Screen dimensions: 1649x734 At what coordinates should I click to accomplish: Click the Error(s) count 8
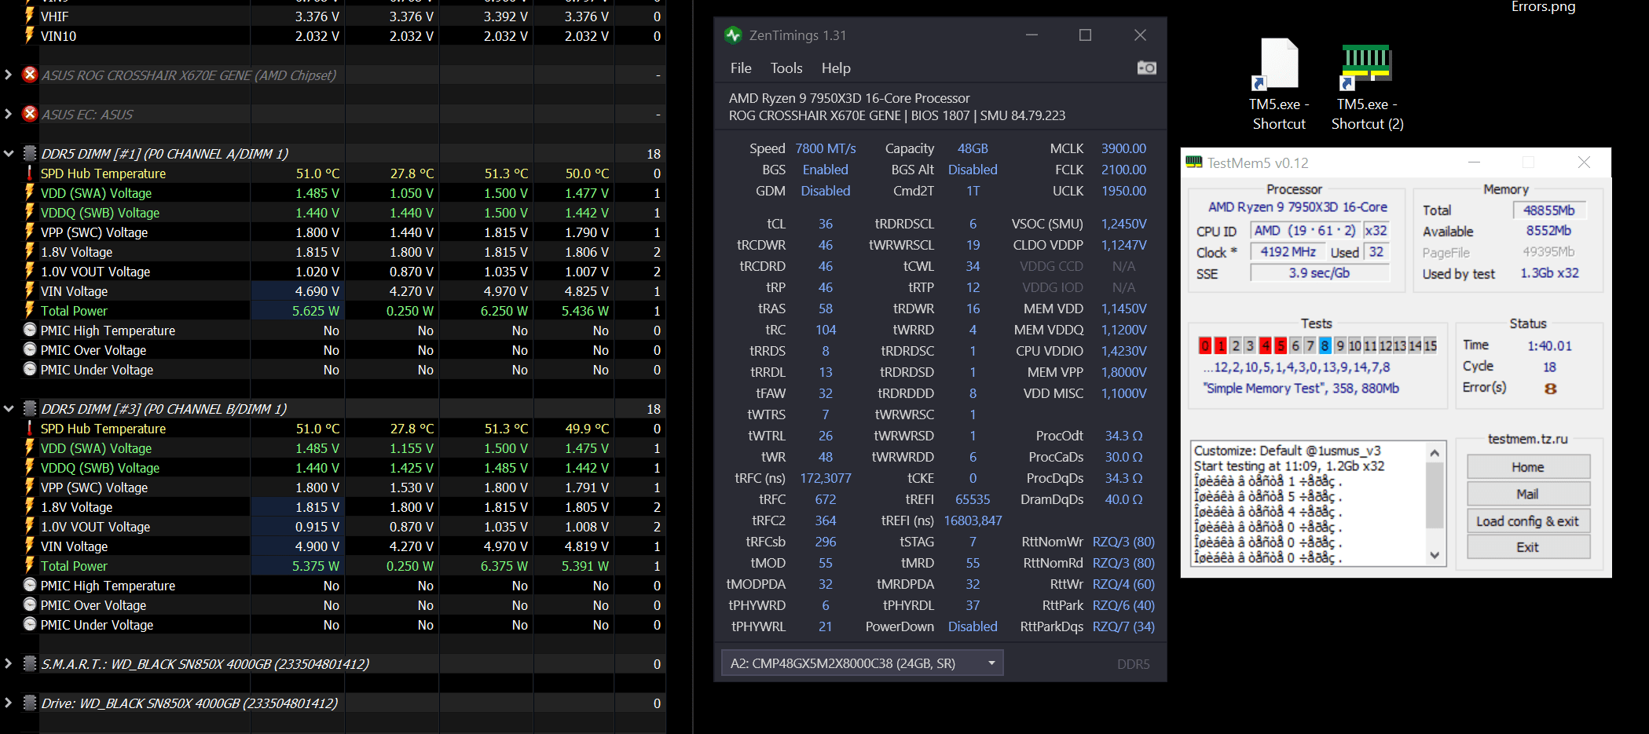click(x=1550, y=389)
